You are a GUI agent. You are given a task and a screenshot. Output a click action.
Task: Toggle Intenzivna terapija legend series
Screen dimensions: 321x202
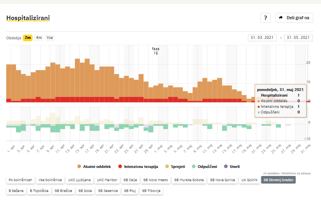click(x=139, y=166)
